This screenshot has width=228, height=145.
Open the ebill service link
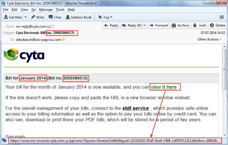[136, 108]
